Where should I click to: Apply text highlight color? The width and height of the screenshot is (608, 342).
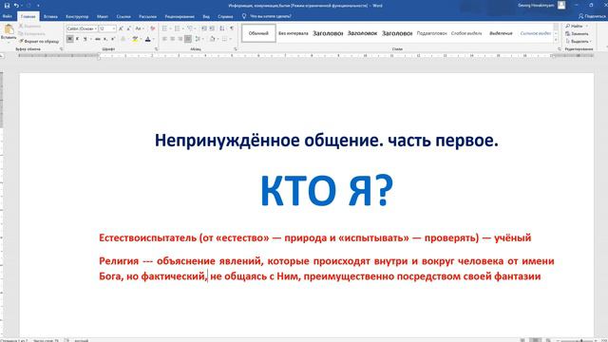click(x=135, y=39)
